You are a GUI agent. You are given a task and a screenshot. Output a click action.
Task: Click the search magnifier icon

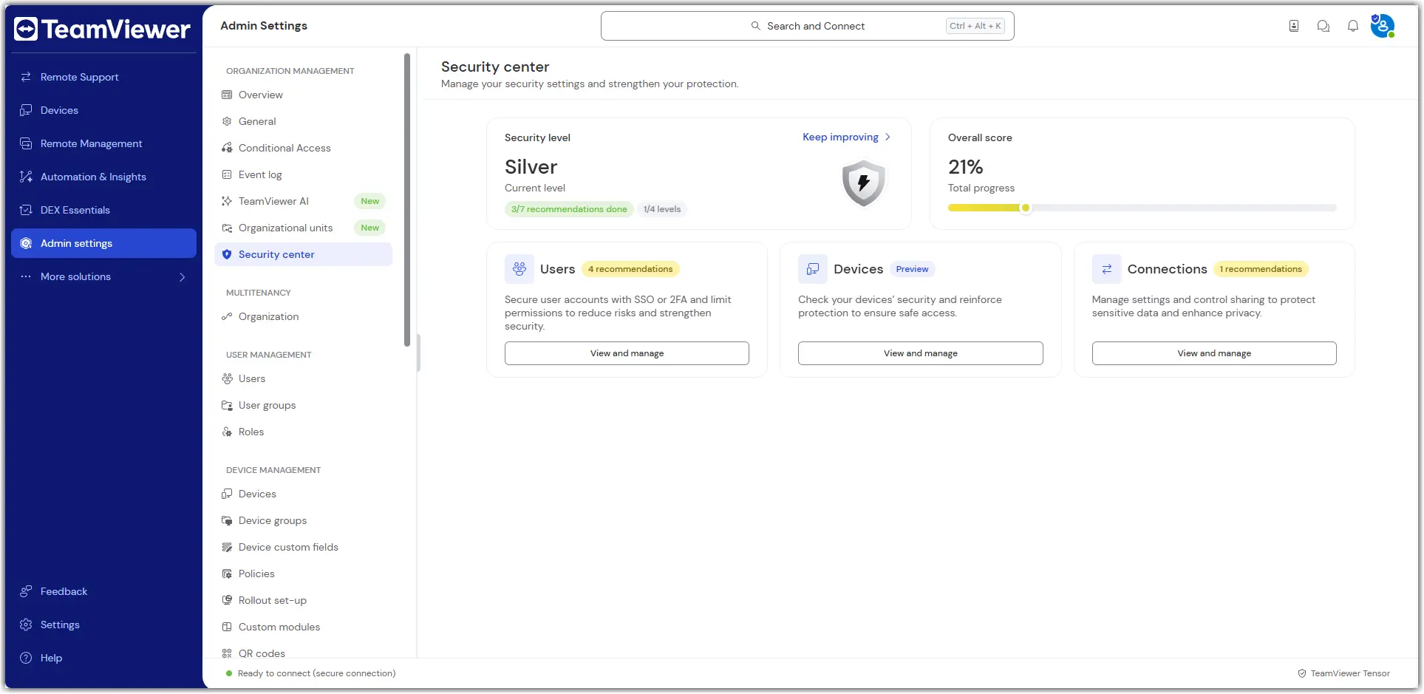coord(755,26)
